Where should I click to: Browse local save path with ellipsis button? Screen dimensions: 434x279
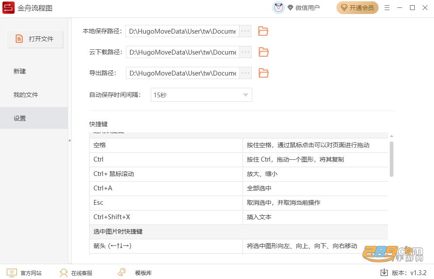245,31
